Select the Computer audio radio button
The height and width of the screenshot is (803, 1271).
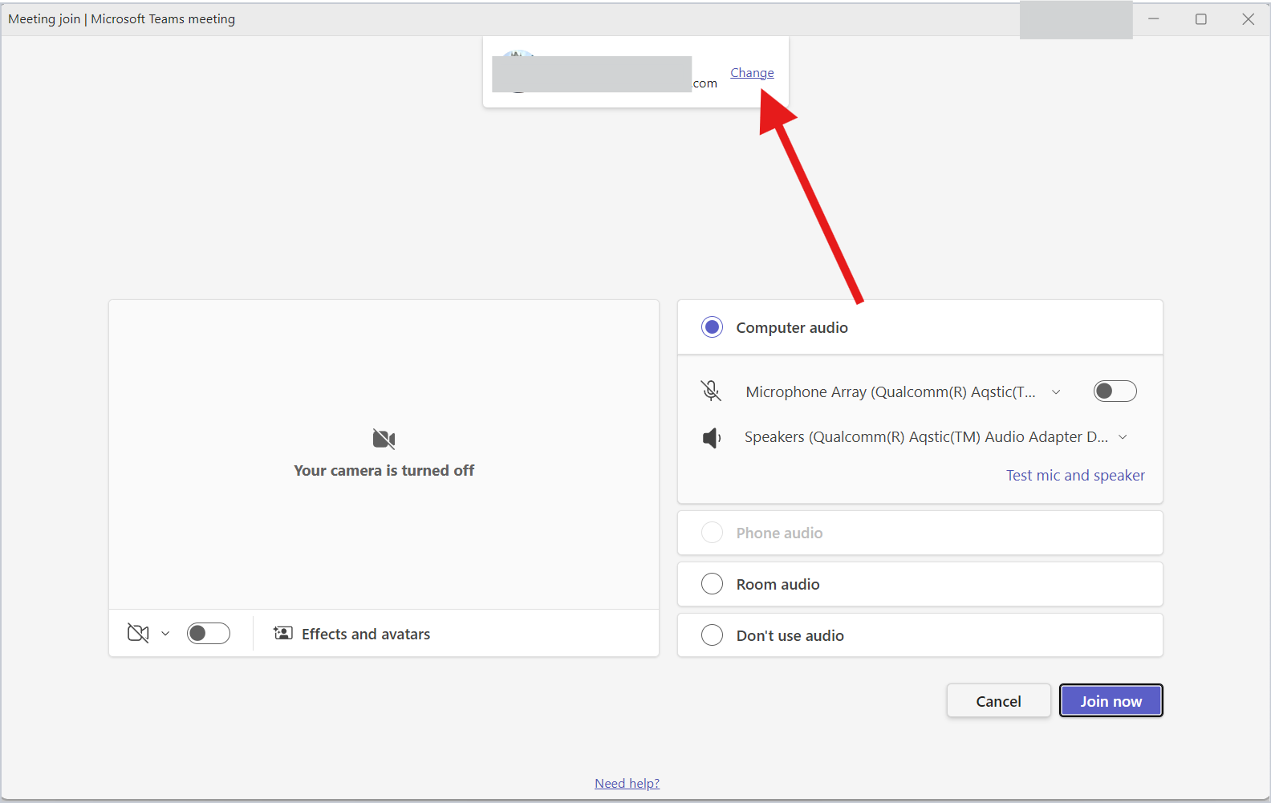point(712,327)
